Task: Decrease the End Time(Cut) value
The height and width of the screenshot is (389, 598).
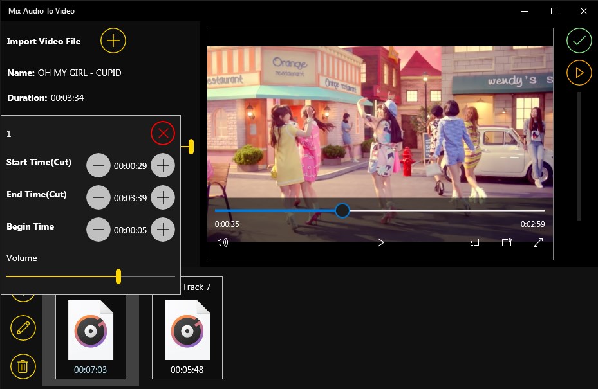Action: coord(98,197)
